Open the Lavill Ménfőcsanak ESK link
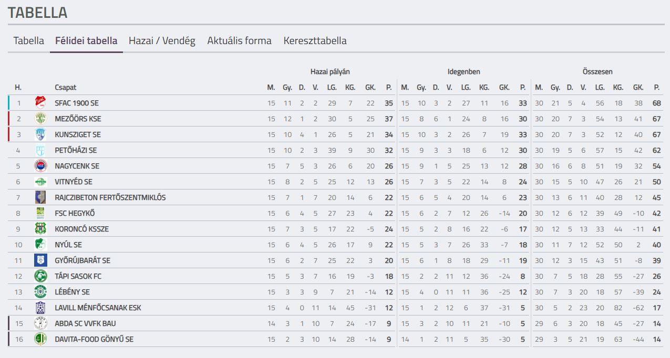 pyautogui.click(x=98, y=308)
